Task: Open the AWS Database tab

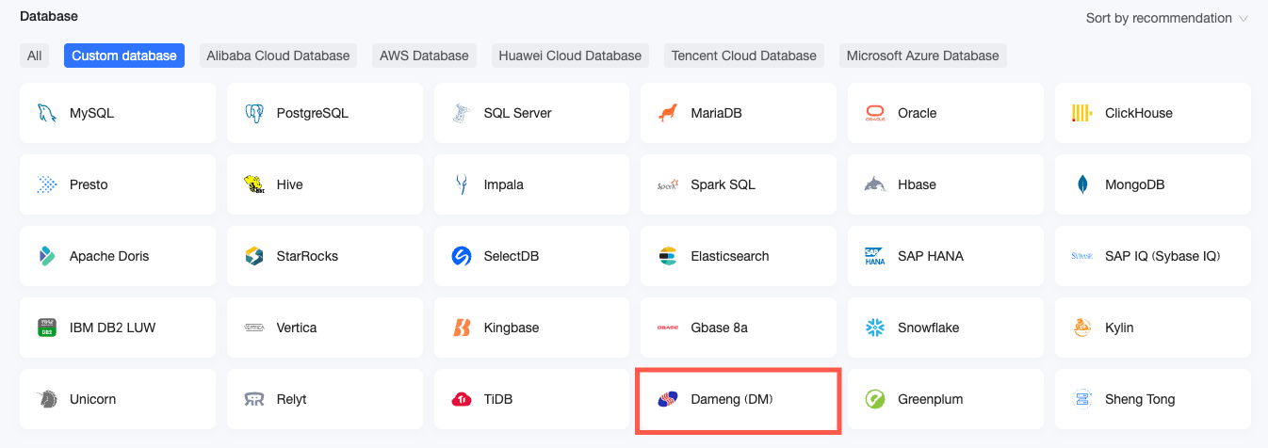Action: point(424,56)
